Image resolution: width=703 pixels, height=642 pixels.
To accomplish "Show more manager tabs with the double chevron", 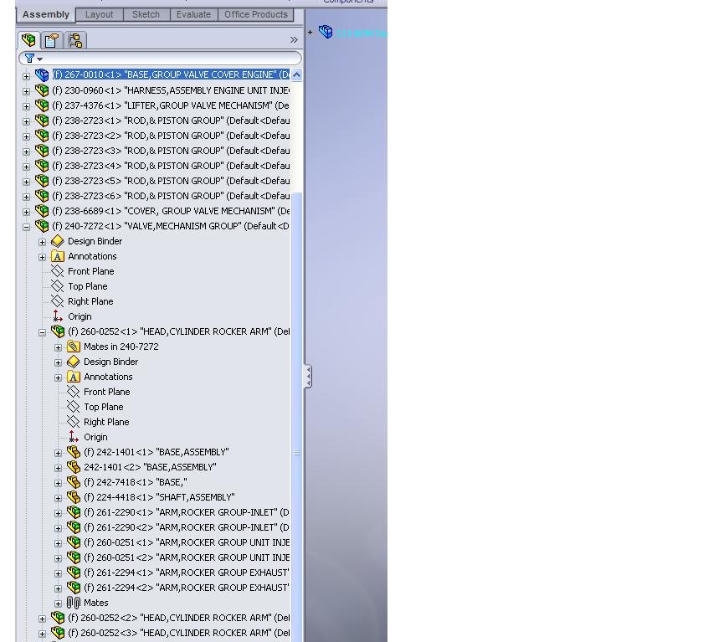I will tap(294, 40).
